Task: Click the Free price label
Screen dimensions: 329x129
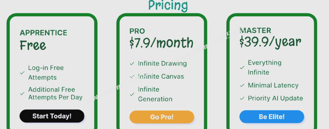Action: 33,45
